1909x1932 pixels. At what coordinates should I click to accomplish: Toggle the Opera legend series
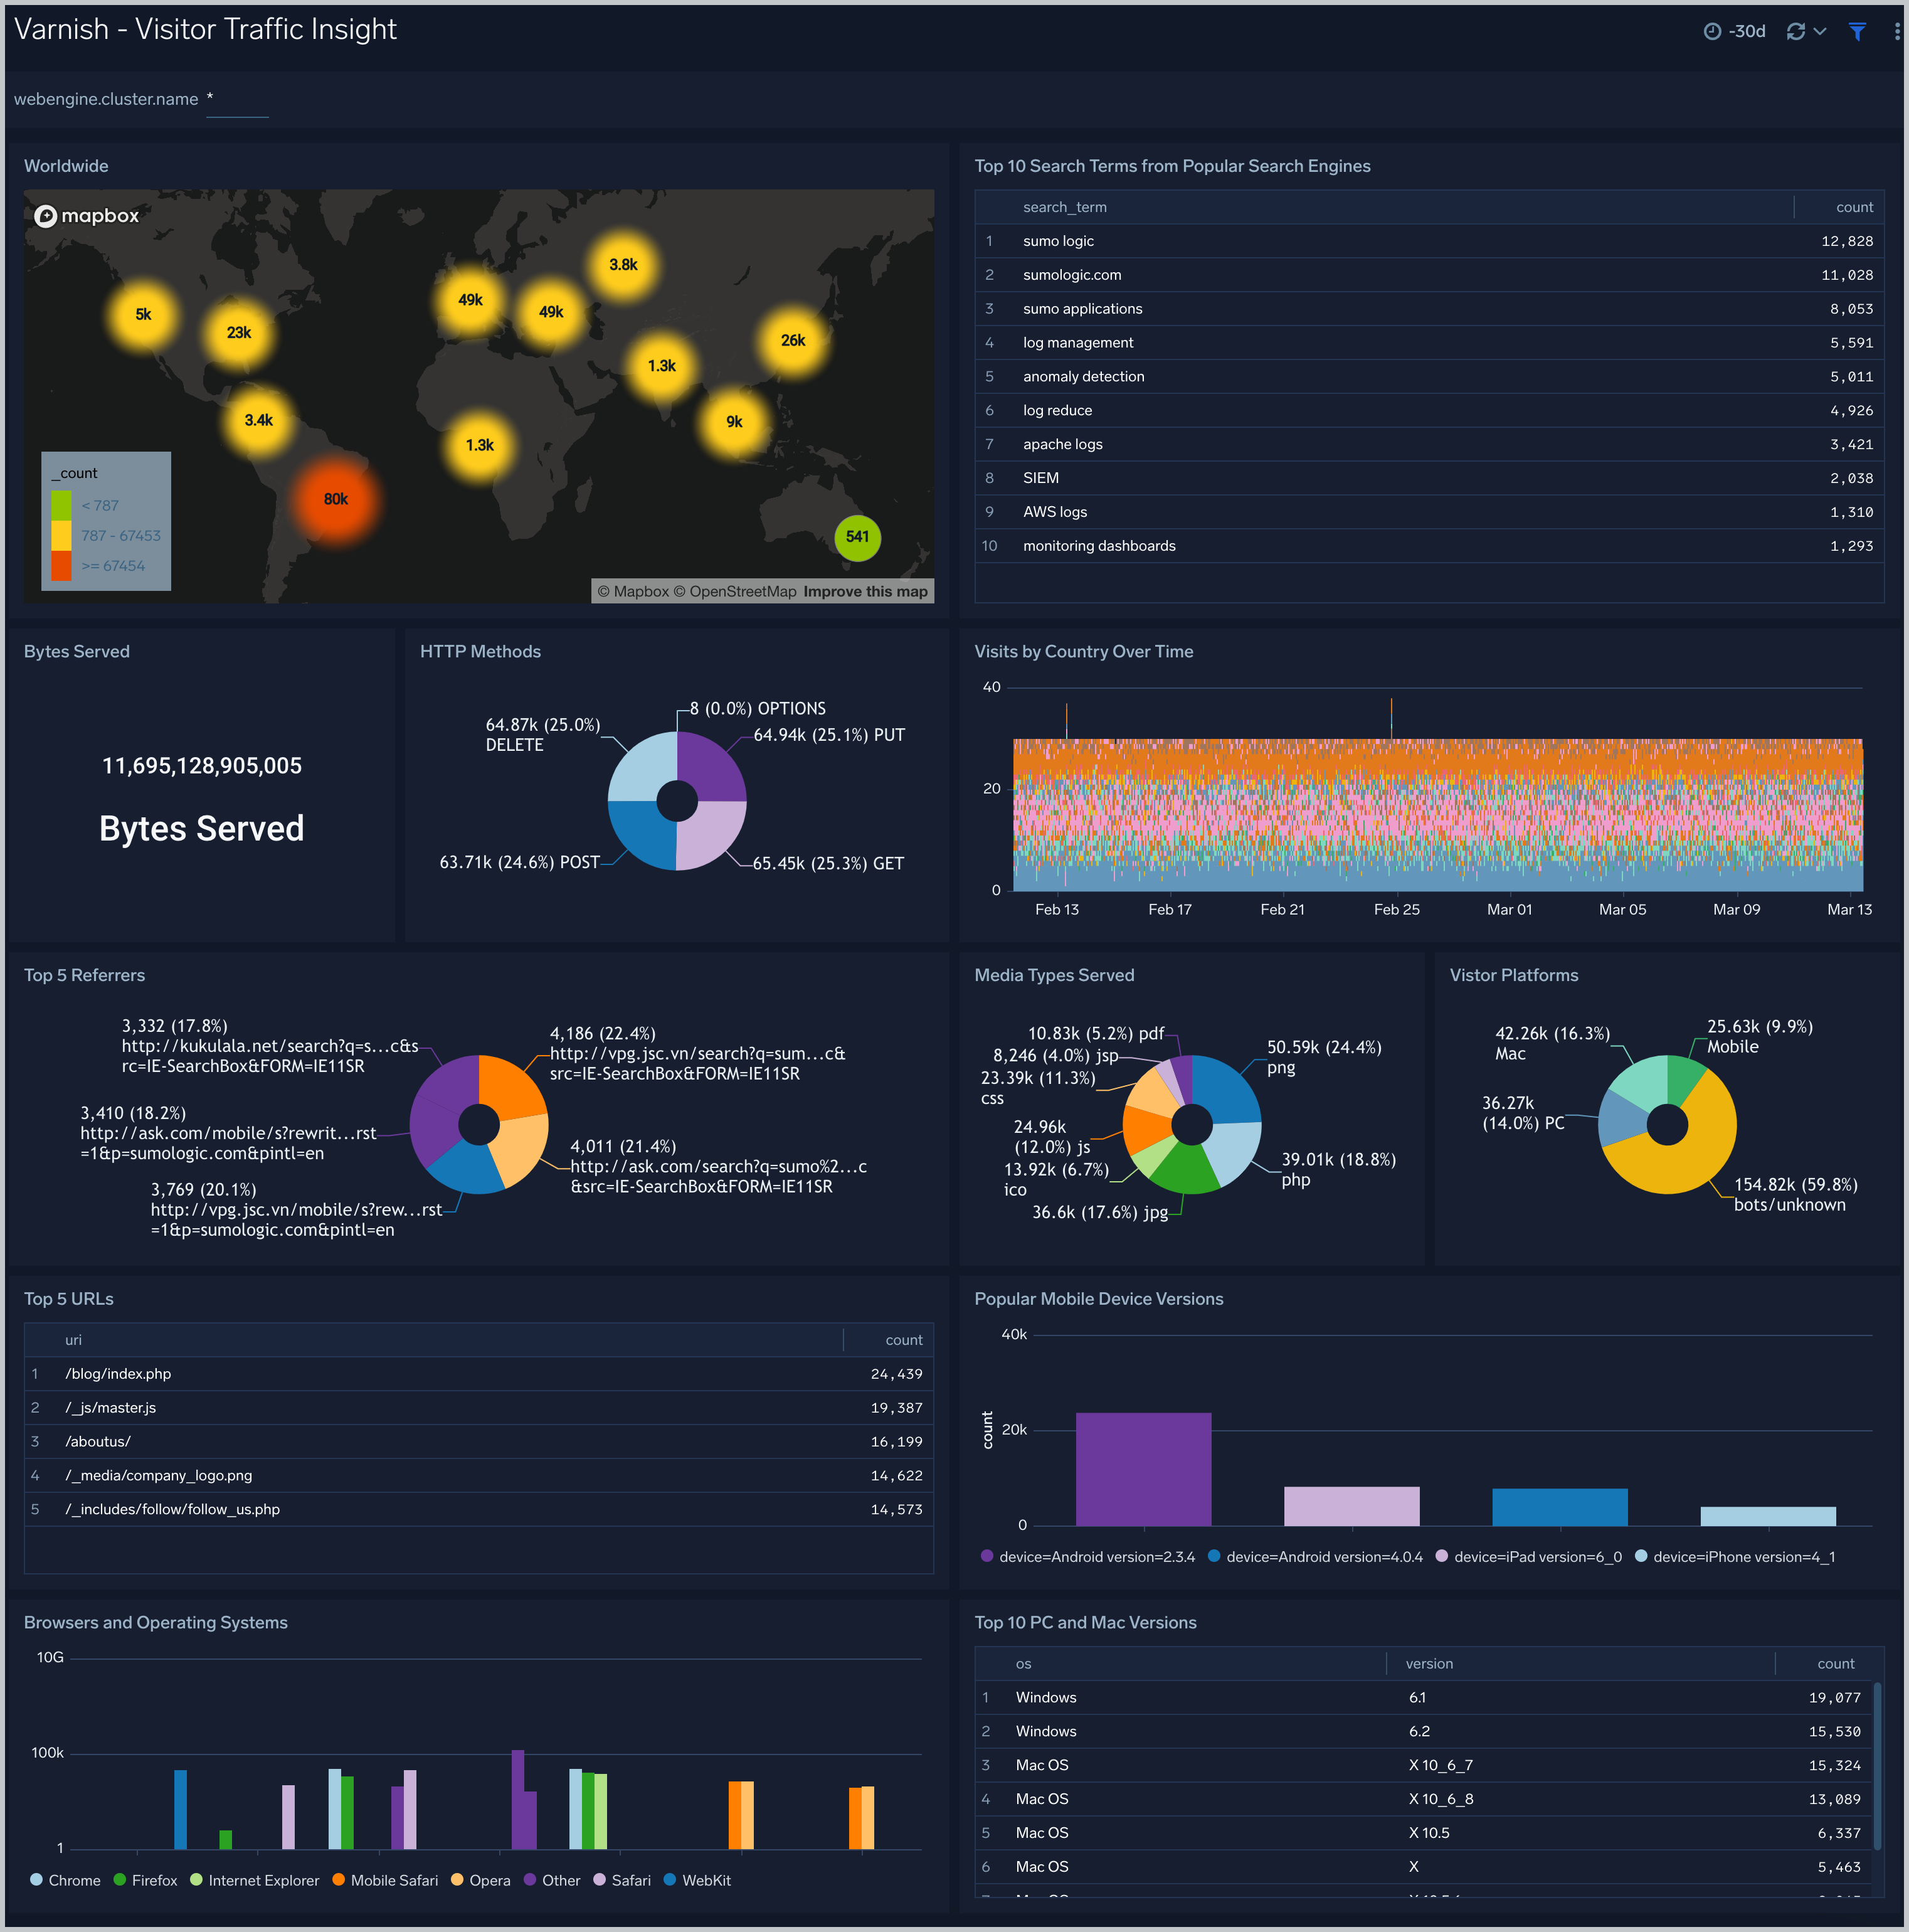pyautogui.click(x=481, y=1882)
